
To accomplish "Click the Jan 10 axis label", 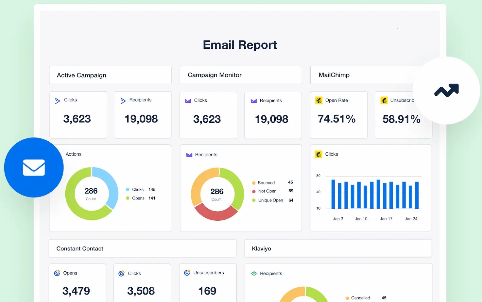I will pos(361,219).
